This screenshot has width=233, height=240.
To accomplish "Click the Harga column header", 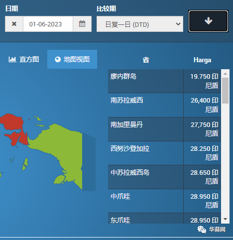I will click(x=202, y=60).
